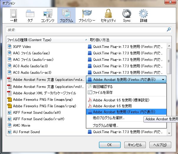Open the コンテンツ settings panel
Screen dimensions: 178x154
pos(48,16)
